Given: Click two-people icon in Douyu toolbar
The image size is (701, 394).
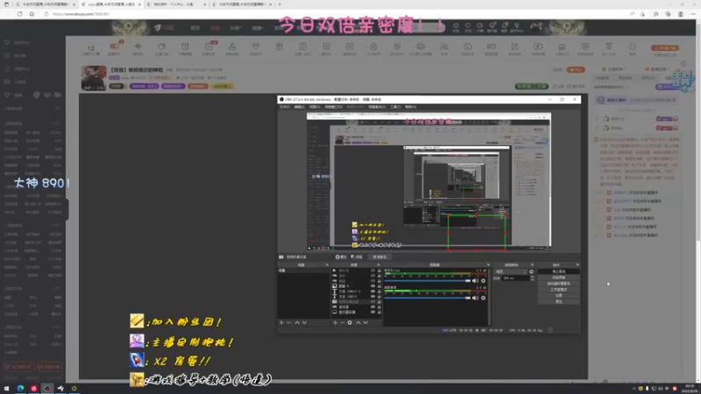Looking at the screenshot, I should coord(444,46).
